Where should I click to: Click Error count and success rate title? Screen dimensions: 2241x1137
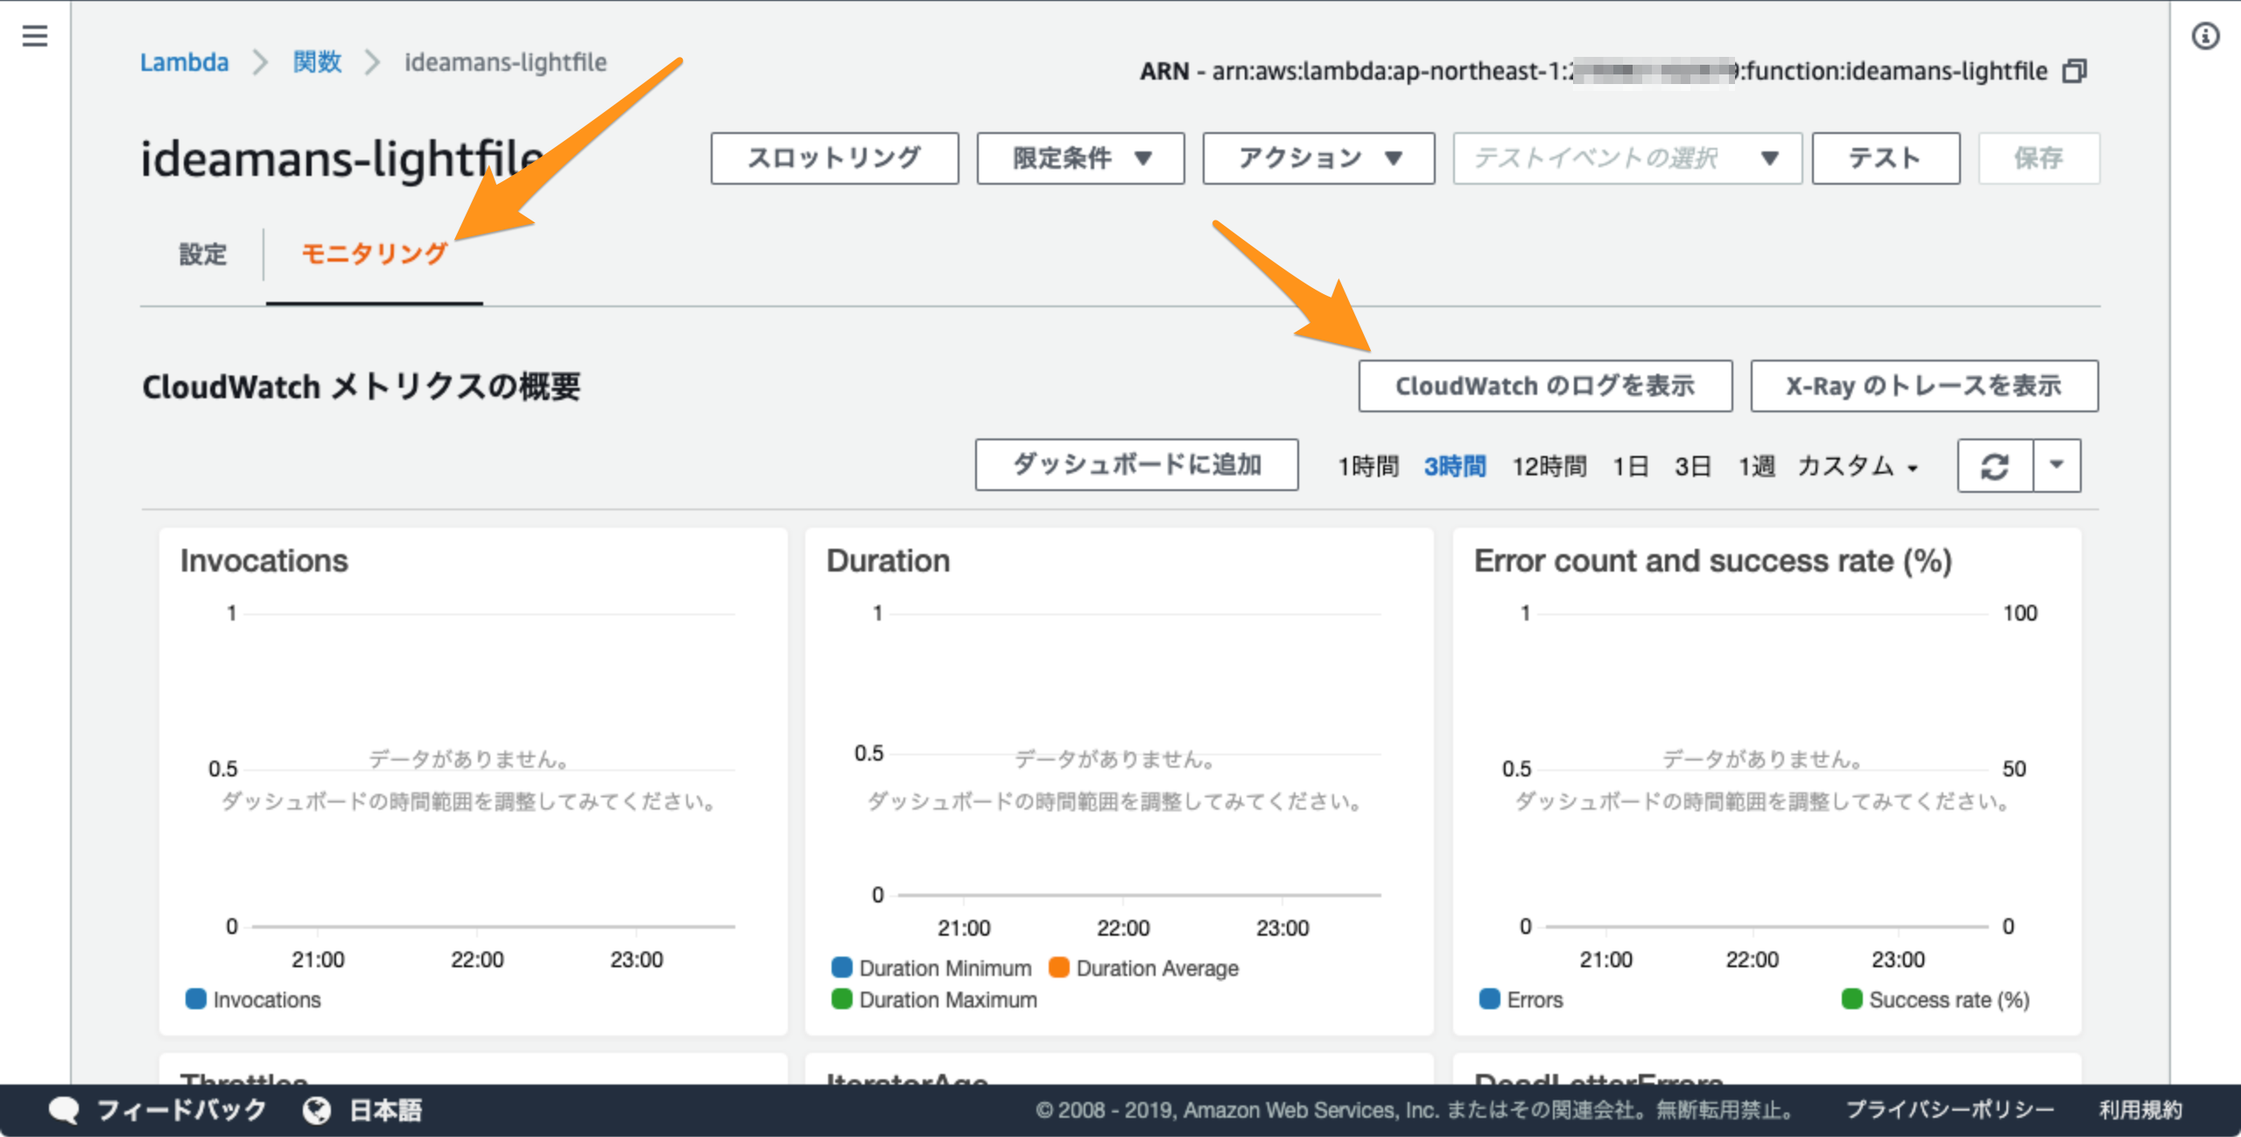[x=1713, y=561]
